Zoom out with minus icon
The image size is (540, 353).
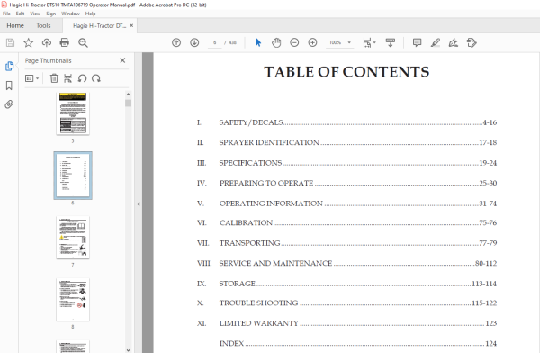pos(294,42)
